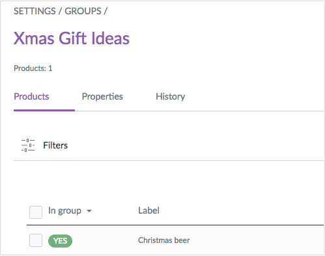Go back to GROUPS via breadcrumb

coord(83,11)
